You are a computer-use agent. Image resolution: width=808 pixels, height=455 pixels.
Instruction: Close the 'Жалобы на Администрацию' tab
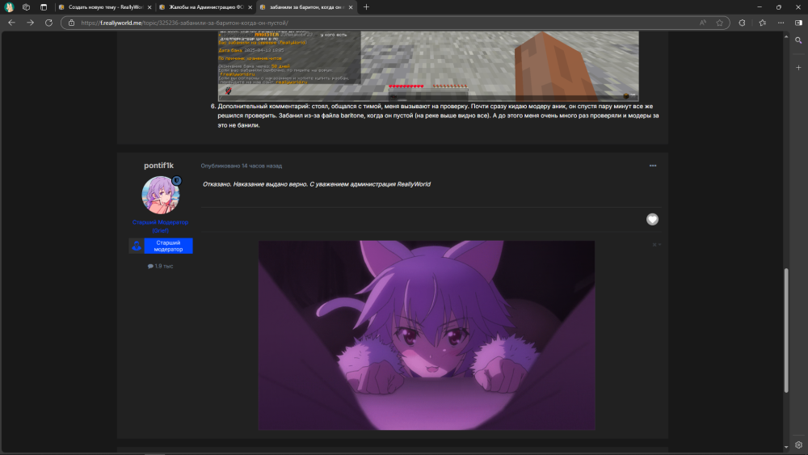(x=250, y=7)
